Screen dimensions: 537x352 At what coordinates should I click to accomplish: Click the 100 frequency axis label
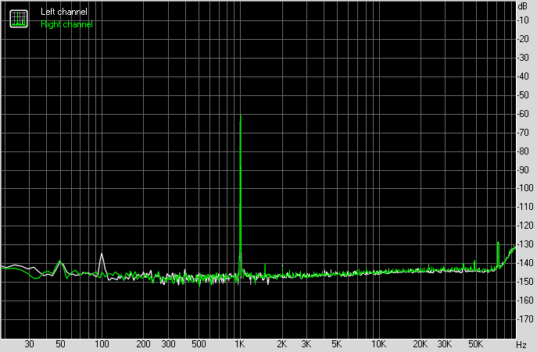click(x=102, y=344)
